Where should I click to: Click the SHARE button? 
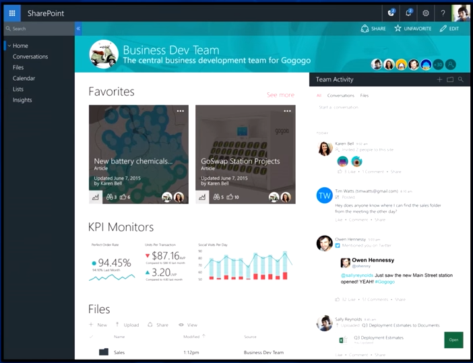373,29
